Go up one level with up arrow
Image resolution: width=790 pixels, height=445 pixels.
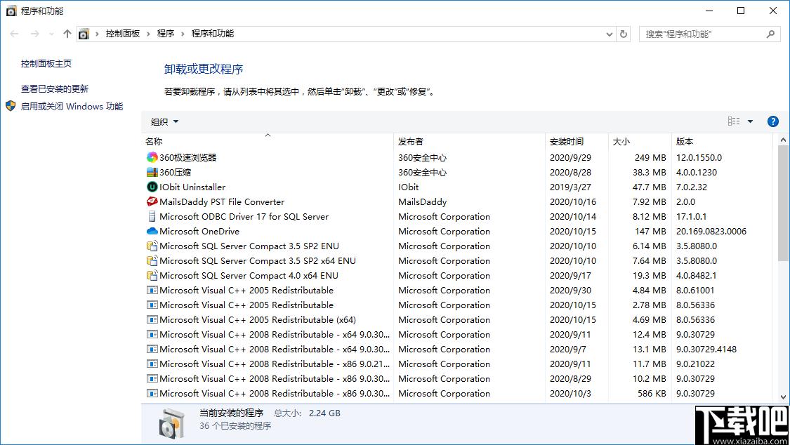pos(67,34)
